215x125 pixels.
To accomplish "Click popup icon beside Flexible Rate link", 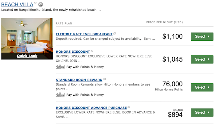I will (x=115, y=34).
